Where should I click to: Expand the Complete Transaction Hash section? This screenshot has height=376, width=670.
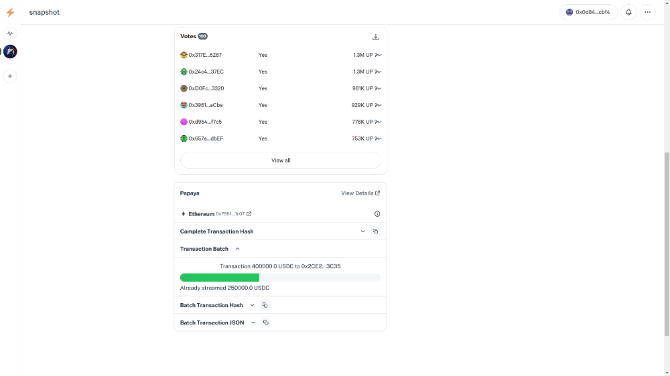[x=363, y=231]
